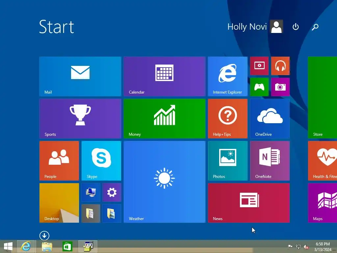The image size is (337, 253).
Task: Open the Desktop tile
Action: click(x=59, y=203)
